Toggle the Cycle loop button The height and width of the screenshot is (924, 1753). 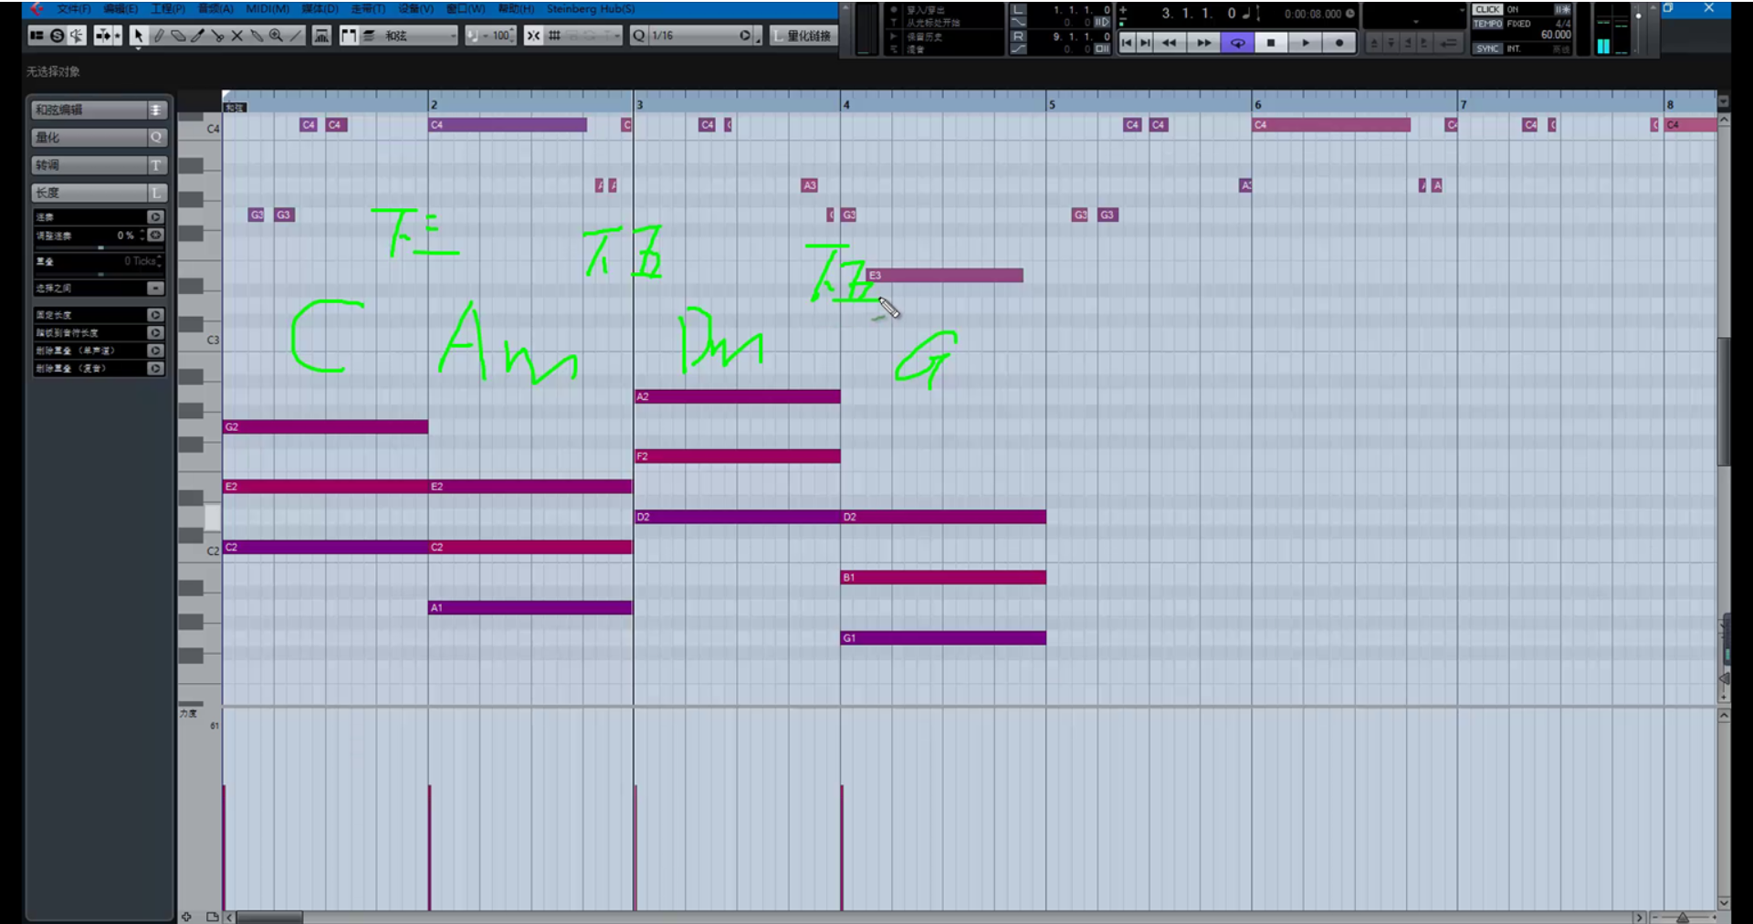coord(1237,43)
